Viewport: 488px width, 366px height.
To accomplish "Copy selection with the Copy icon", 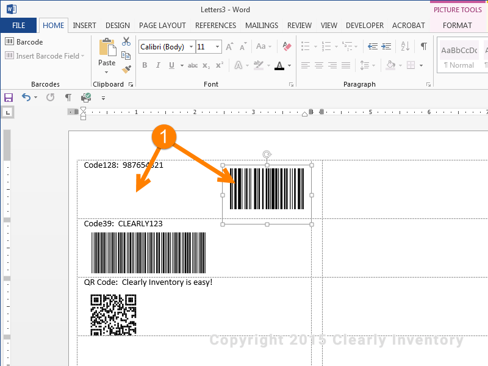I will (x=126, y=56).
